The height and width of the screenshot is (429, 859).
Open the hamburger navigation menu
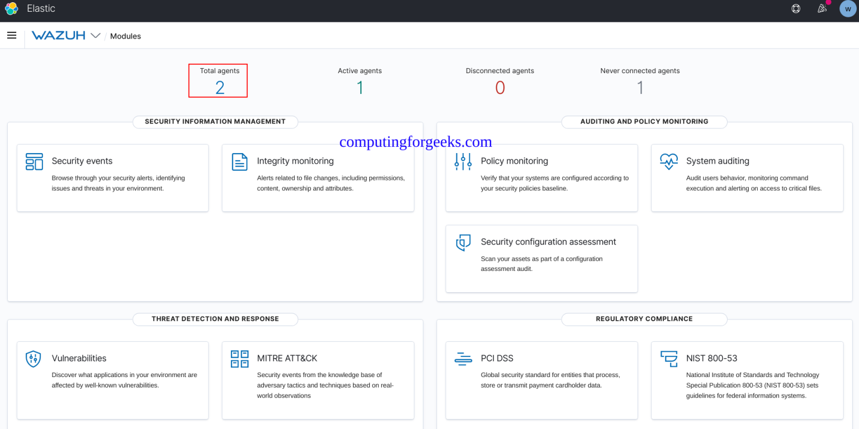(12, 35)
